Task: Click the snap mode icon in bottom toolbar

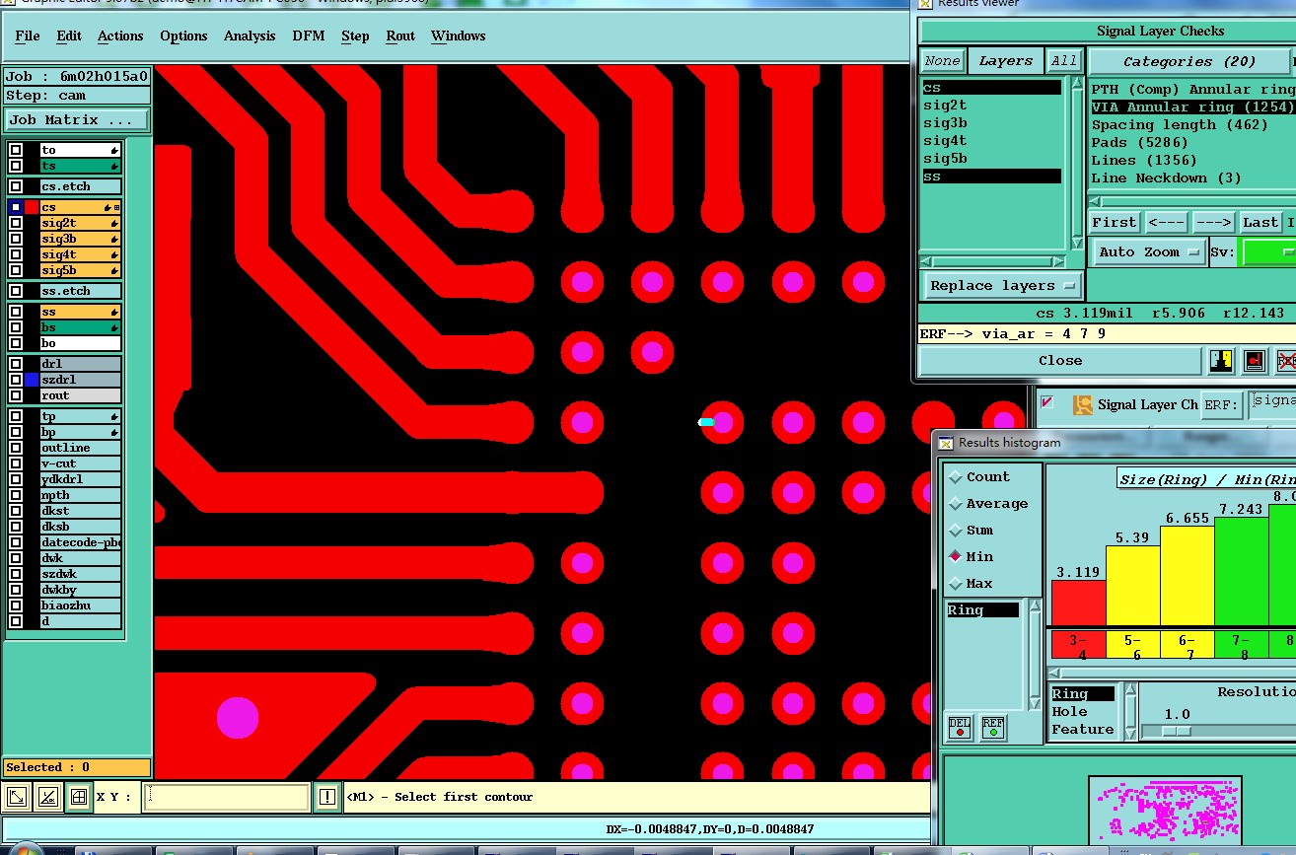Action: click(x=16, y=797)
